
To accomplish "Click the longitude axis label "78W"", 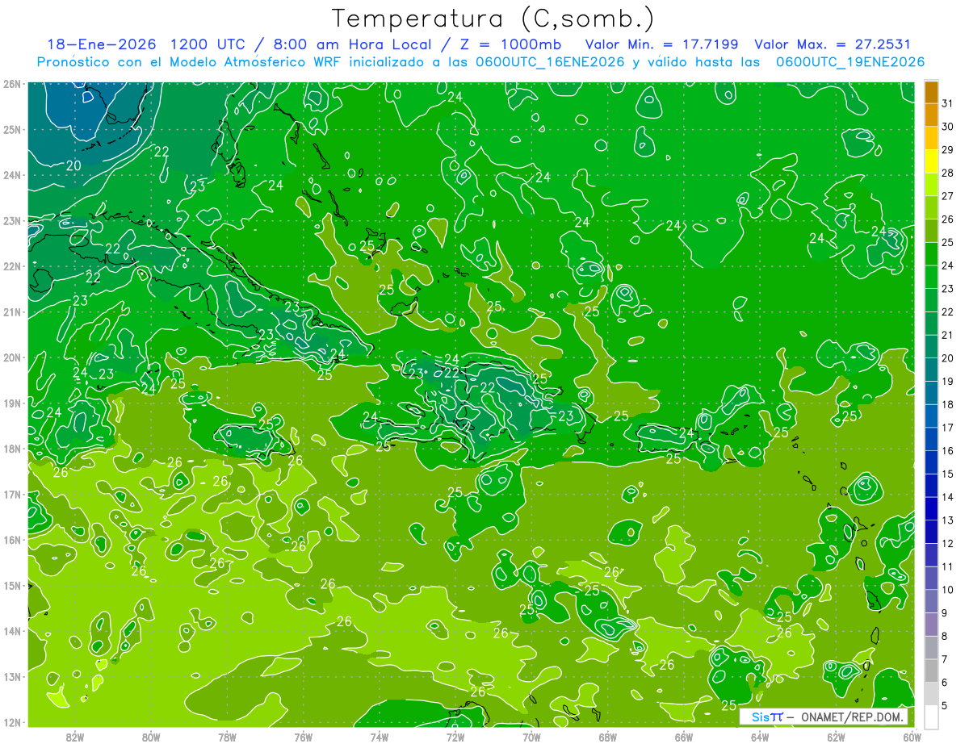I will pyautogui.click(x=227, y=738).
